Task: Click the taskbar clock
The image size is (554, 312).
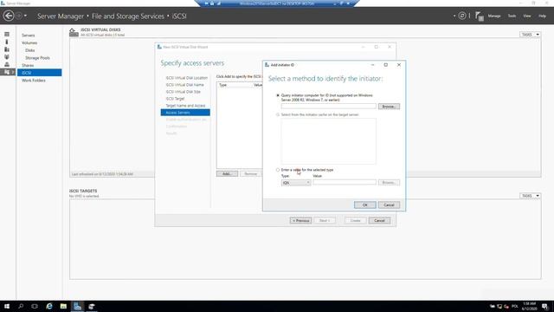Action: [x=529, y=306]
